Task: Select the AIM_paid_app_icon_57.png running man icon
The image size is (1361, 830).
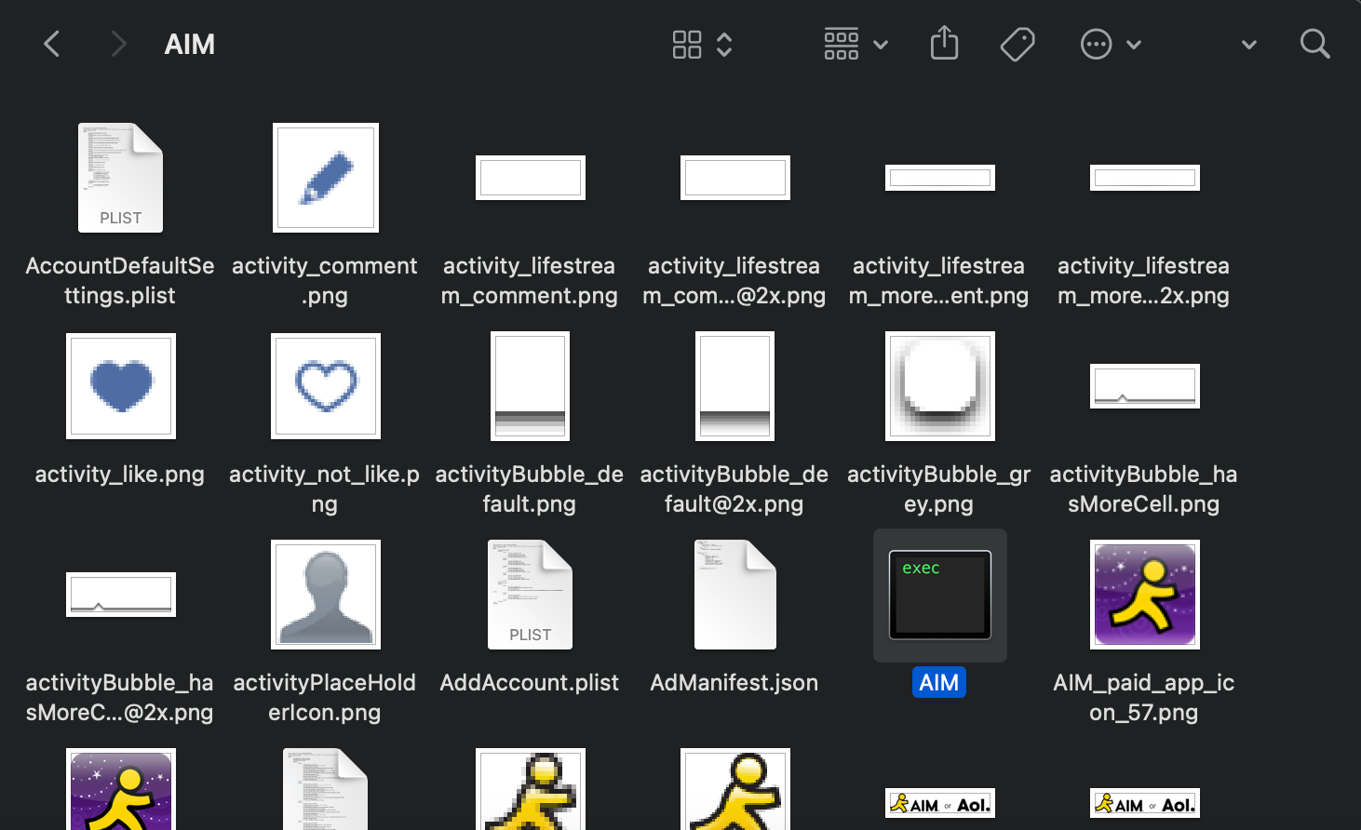Action: click(x=1145, y=595)
